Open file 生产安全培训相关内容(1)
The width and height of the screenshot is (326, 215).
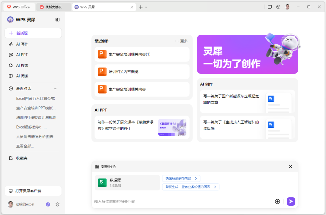point(142,54)
